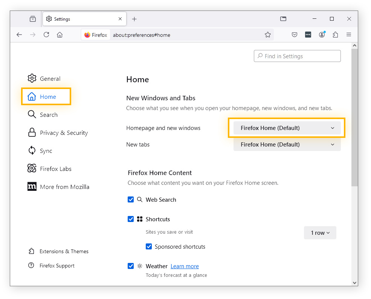
Task: Bookmark this page with star icon
Action: pyautogui.click(x=267, y=35)
